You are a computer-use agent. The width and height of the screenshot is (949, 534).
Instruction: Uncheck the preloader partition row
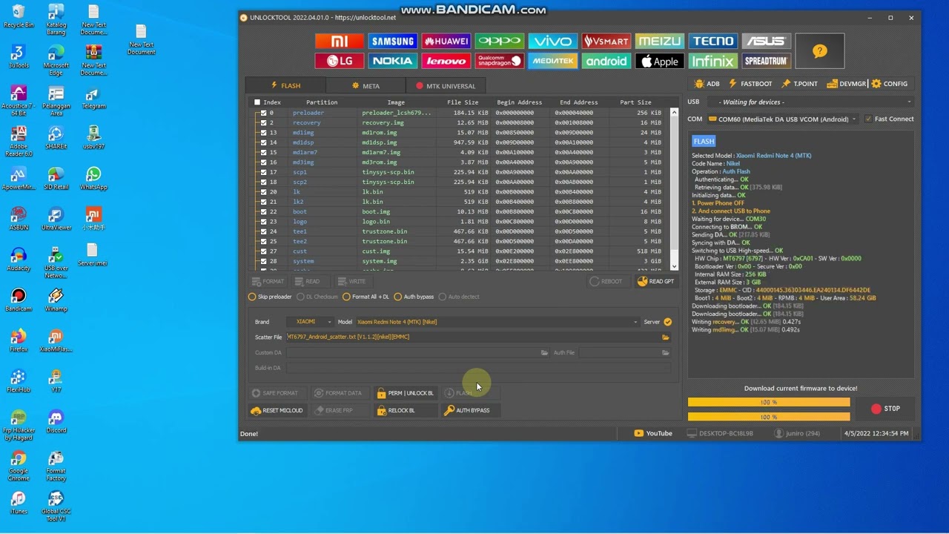pos(263,113)
